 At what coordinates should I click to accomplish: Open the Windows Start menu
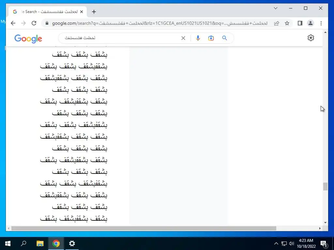pos(8,243)
